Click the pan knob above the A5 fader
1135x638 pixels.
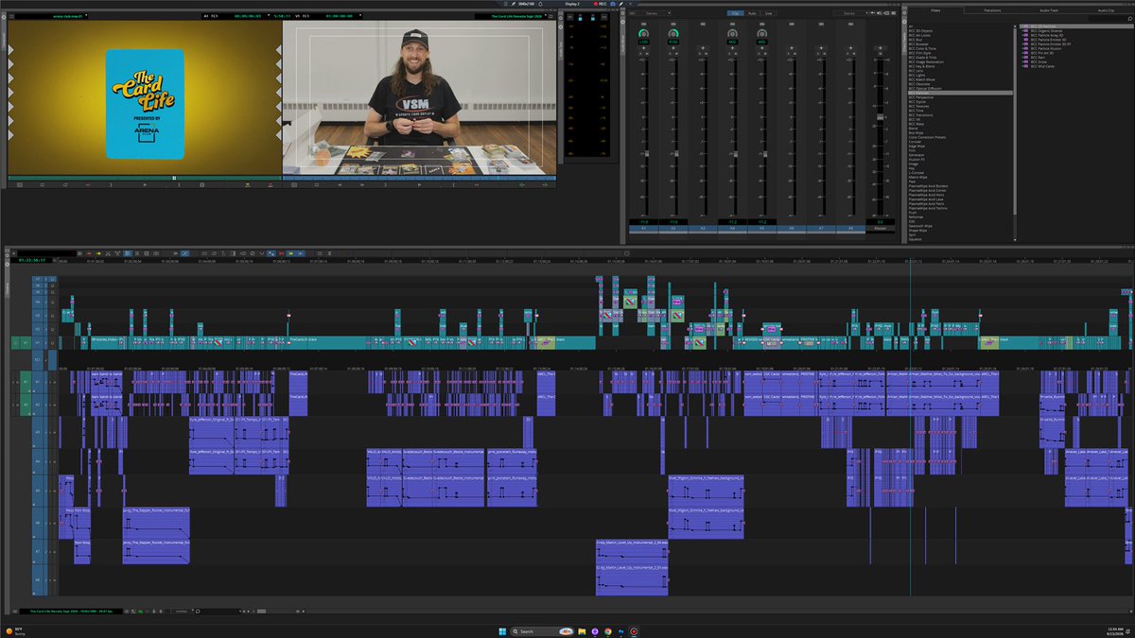[x=762, y=33]
